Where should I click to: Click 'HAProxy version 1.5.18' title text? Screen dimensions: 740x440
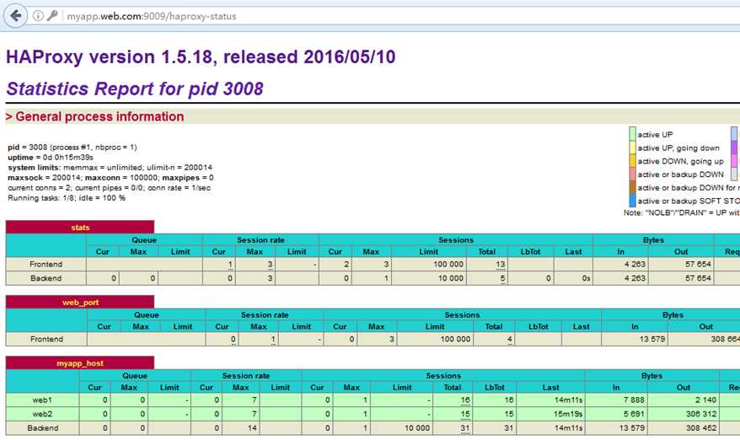(x=110, y=57)
